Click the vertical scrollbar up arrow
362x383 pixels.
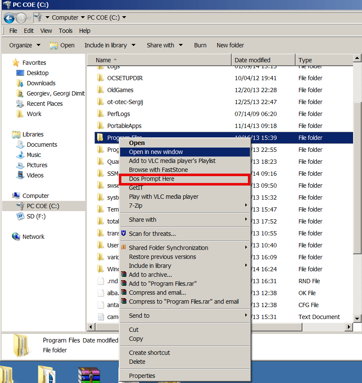click(x=357, y=58)
